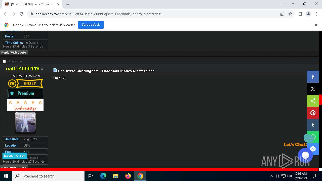Set Chrome as default browser
Screen dimensions: 322x181
pos(91,25)
